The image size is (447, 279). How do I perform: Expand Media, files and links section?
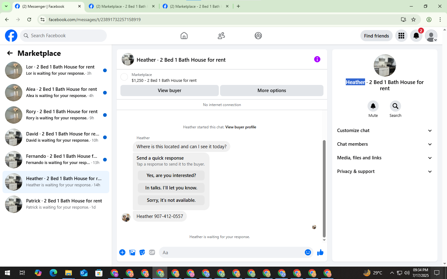pyautogui.click(x=385, y=158)
